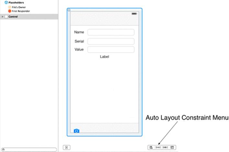The width and height of the screenshot is (229, 152).
Task: Click the First Responder orange cube icon
Action: pyautogui.click(x=10, y=11)
